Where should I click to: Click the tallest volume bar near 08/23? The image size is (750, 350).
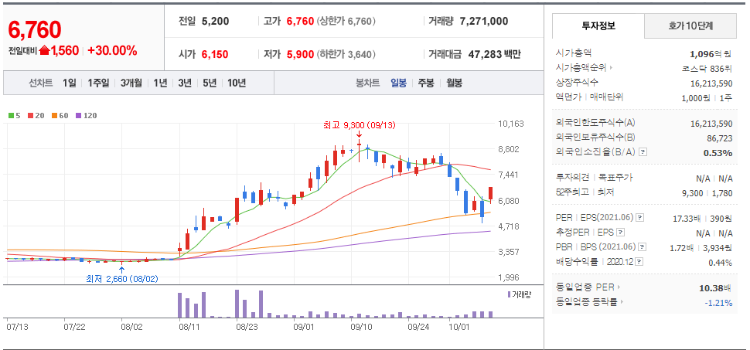click(237, 304)
